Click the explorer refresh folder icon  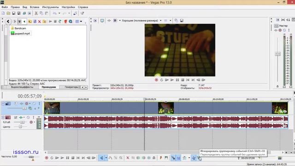[35, 22]
